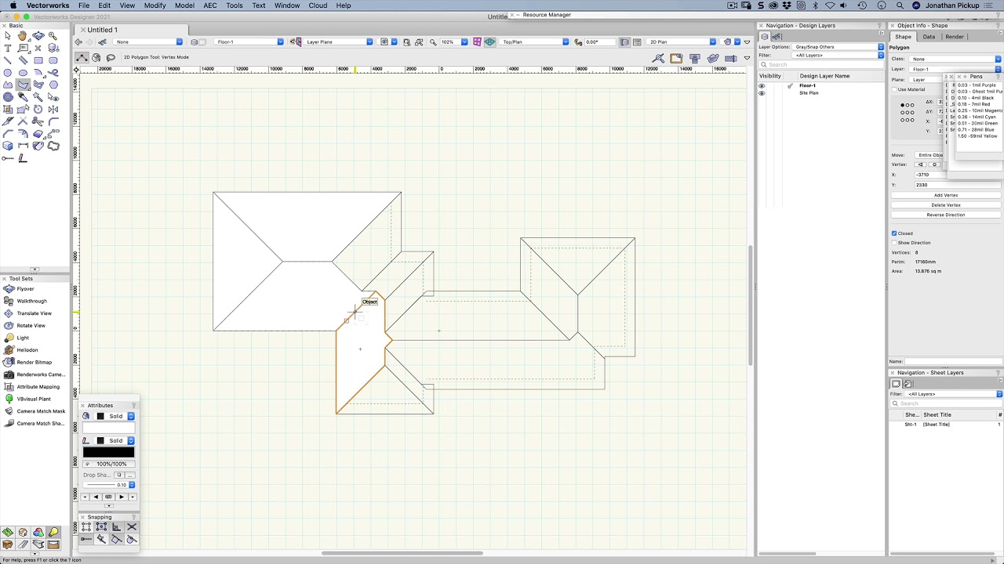Switch to the Data tab

tap(929, 37)
